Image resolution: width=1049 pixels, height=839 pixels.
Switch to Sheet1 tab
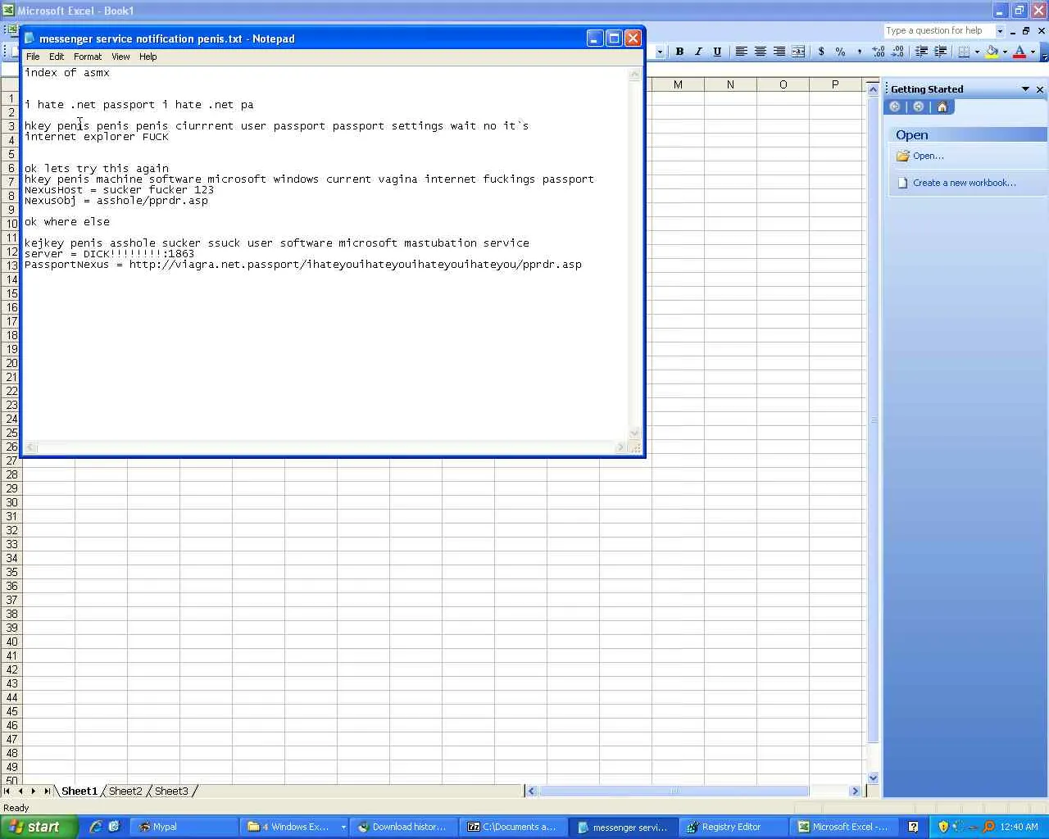[x=79, y=791]
